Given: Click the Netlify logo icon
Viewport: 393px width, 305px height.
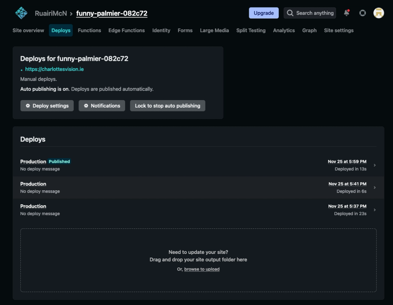Looking at the screenshot, I should pos(21,13).
